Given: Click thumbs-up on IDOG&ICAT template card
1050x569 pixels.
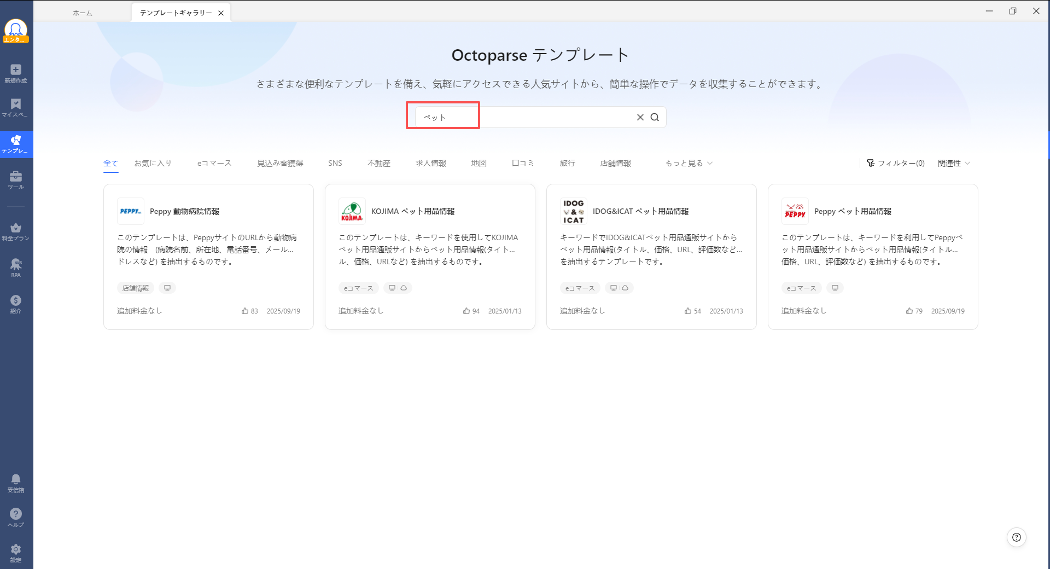Looking at the screenshot, I should tap(688, 311).
